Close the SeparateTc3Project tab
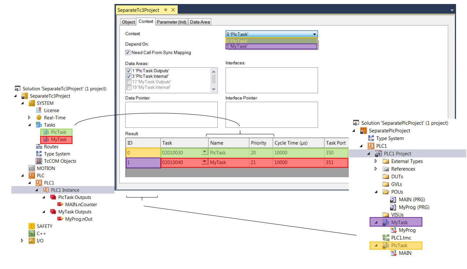The height and width of the screenshot is (269, 467). click(173, 10)
